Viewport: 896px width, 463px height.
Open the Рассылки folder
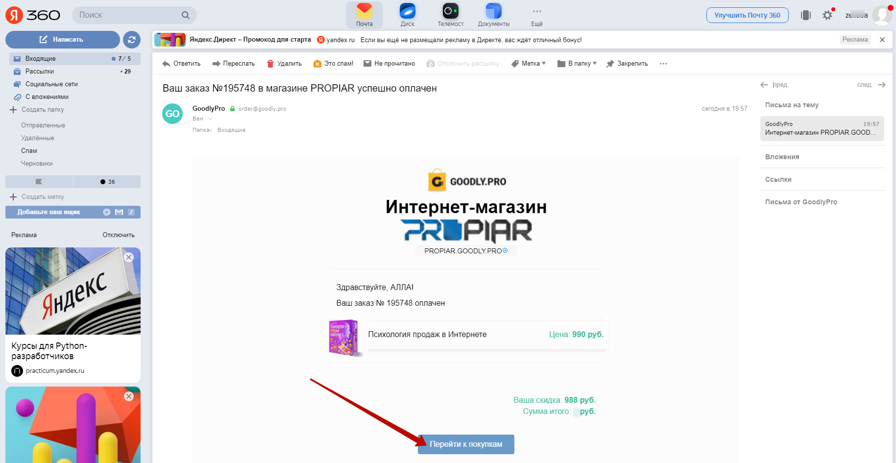click(x=75, y=72)
